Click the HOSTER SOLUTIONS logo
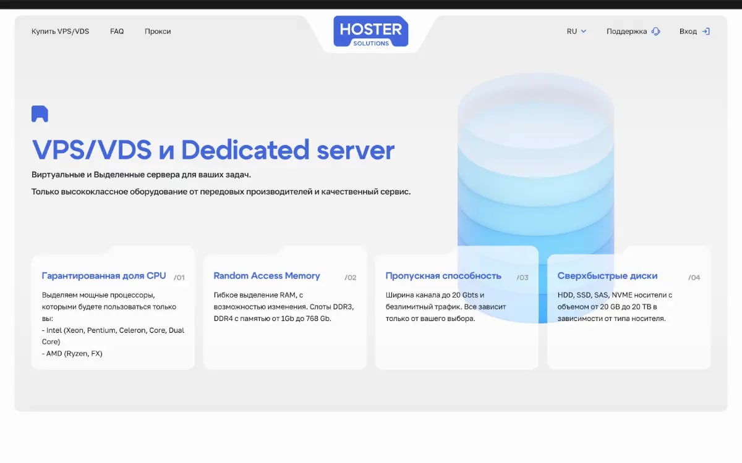Image resolution: width=742 pixels, height=463 pixels. pyautogui.click(x=370, y=31)
